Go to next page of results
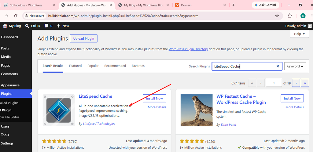 (296, 83)
